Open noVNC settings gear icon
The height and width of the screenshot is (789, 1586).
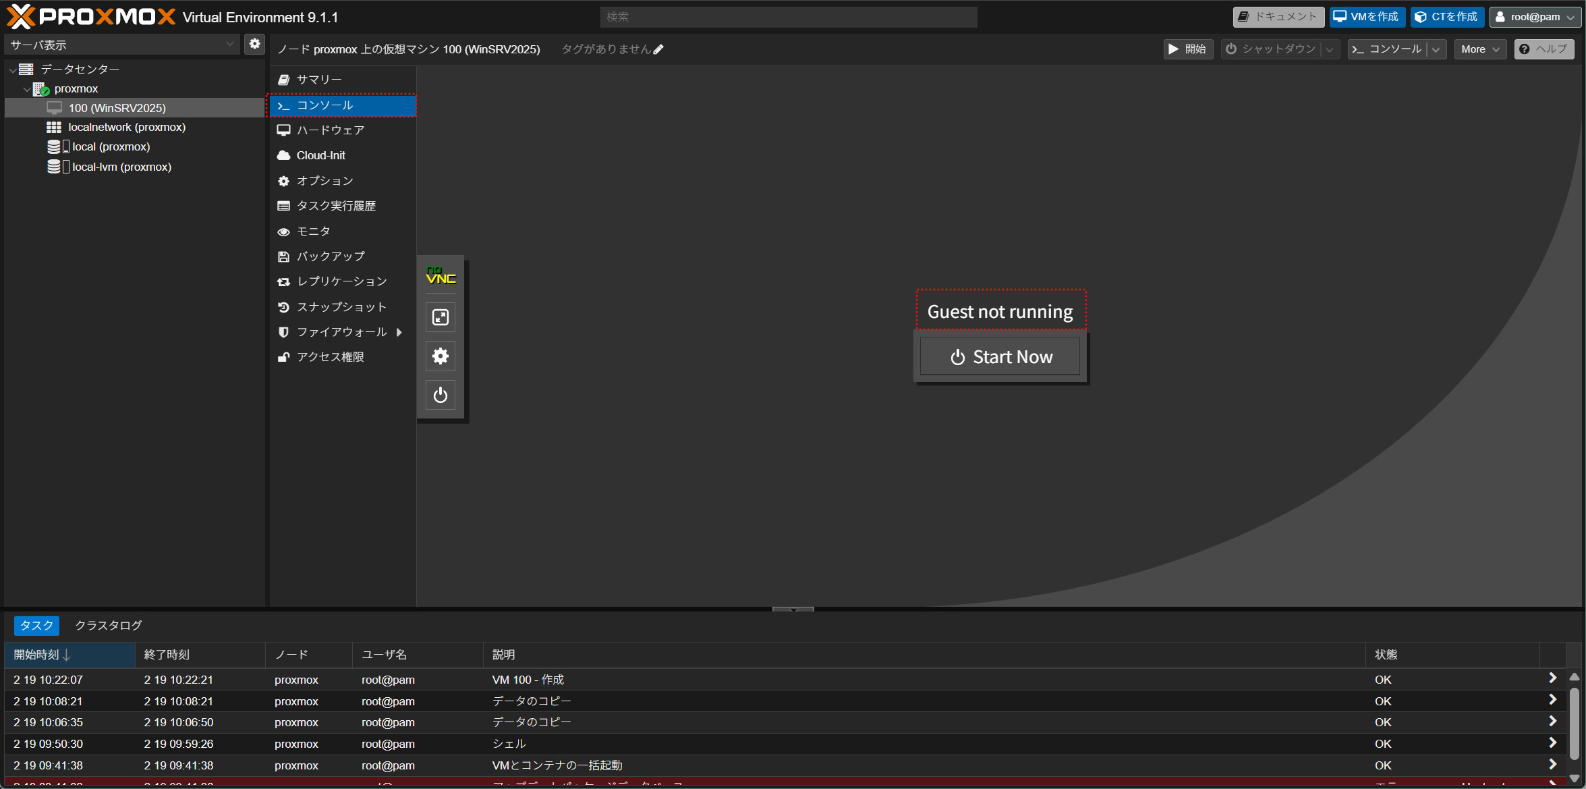click(440, 356)
